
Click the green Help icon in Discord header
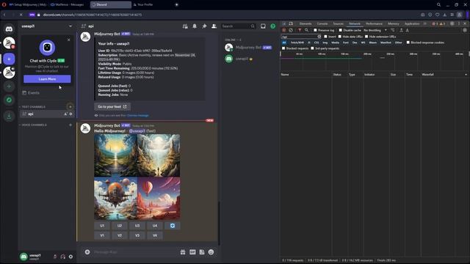coord(272,26)
